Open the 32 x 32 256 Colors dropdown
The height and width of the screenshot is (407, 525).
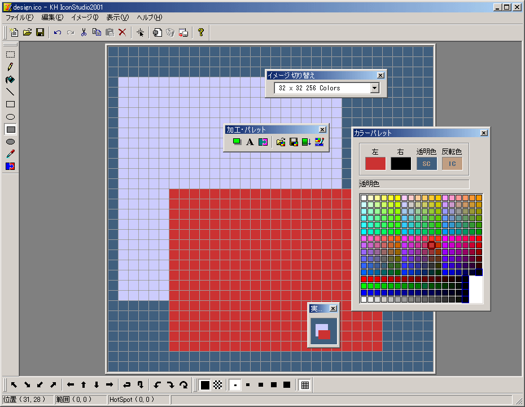tap(375, 88)
